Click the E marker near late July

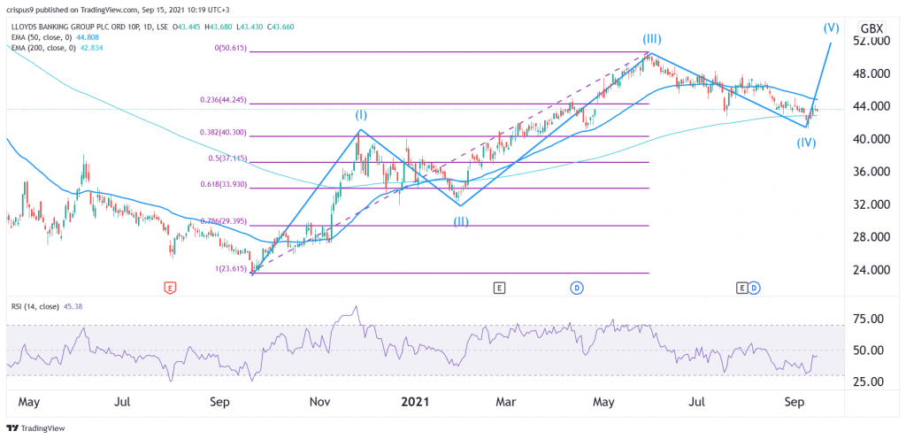pyautogui.click(x=742, y=287)
